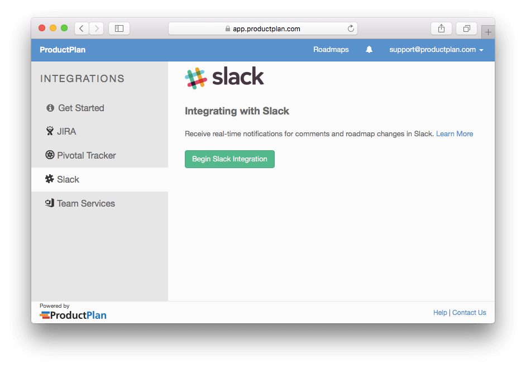Click the green full-screen window button
The width and height of the screenshot is (526, 368).
point(64,28)
